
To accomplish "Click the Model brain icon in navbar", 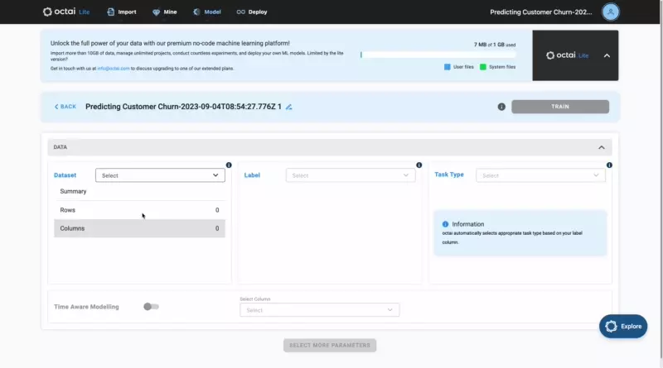I will (196, 12).
